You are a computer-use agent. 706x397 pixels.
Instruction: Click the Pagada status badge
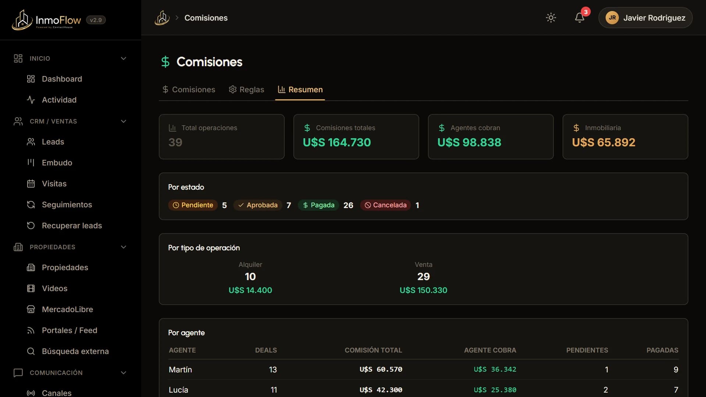click(x=318, y=205)
